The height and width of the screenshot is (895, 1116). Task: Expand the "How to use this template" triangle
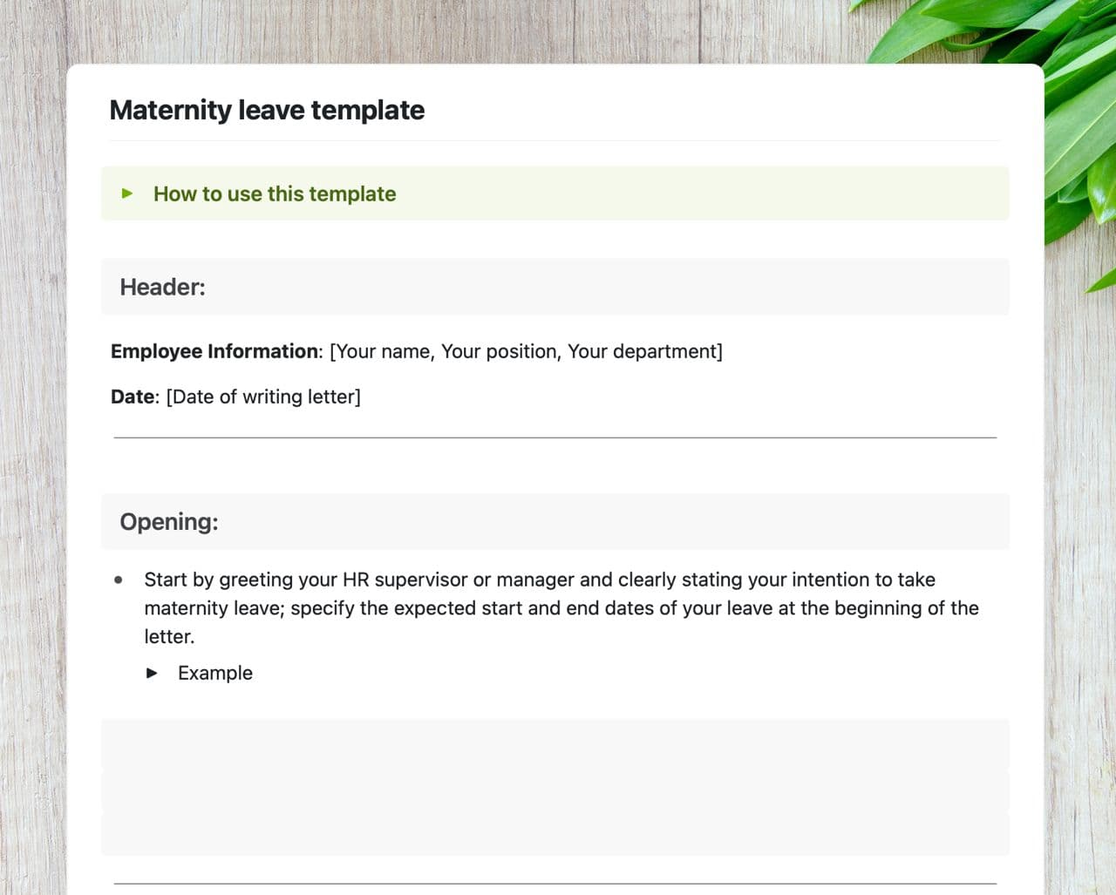pos(127,193)
